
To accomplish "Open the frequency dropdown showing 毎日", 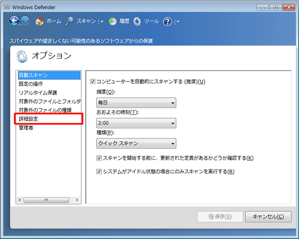I will (136, 103).
